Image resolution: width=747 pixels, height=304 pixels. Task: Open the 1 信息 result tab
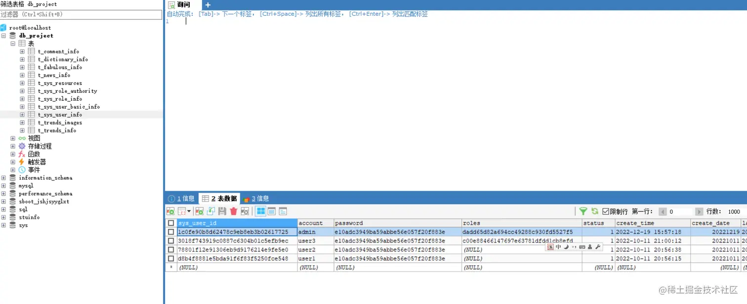[181, 198]
